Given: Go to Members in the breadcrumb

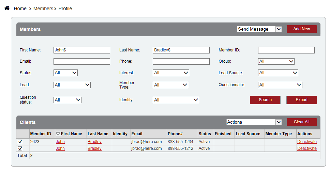Looking at the screenshot, I should click(43, 9).
